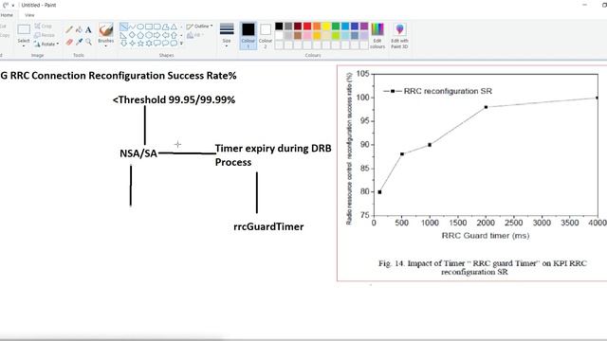
Task: Choose the Six-point star shape
Action: click(149, 44)
